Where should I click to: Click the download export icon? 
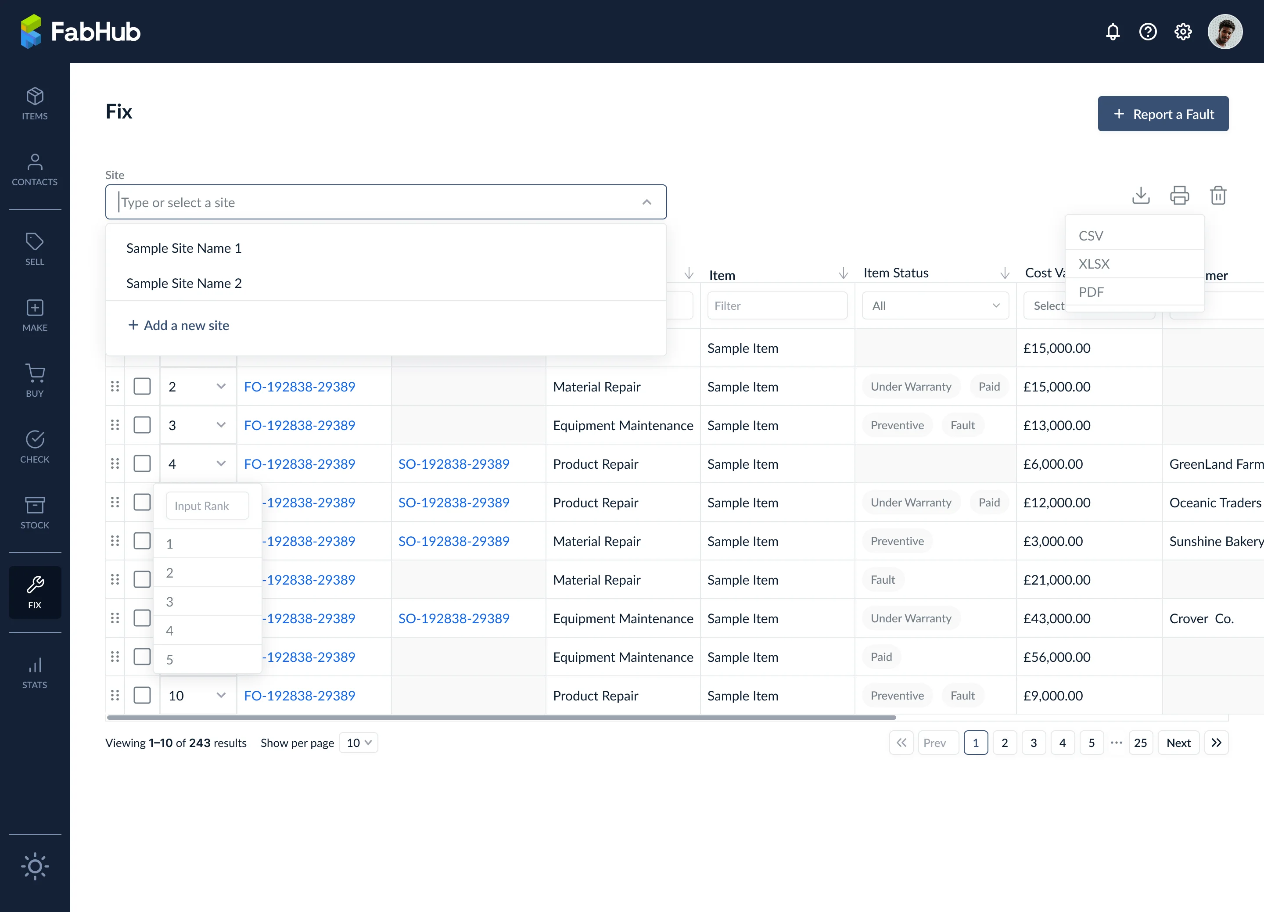[1141, 195]
